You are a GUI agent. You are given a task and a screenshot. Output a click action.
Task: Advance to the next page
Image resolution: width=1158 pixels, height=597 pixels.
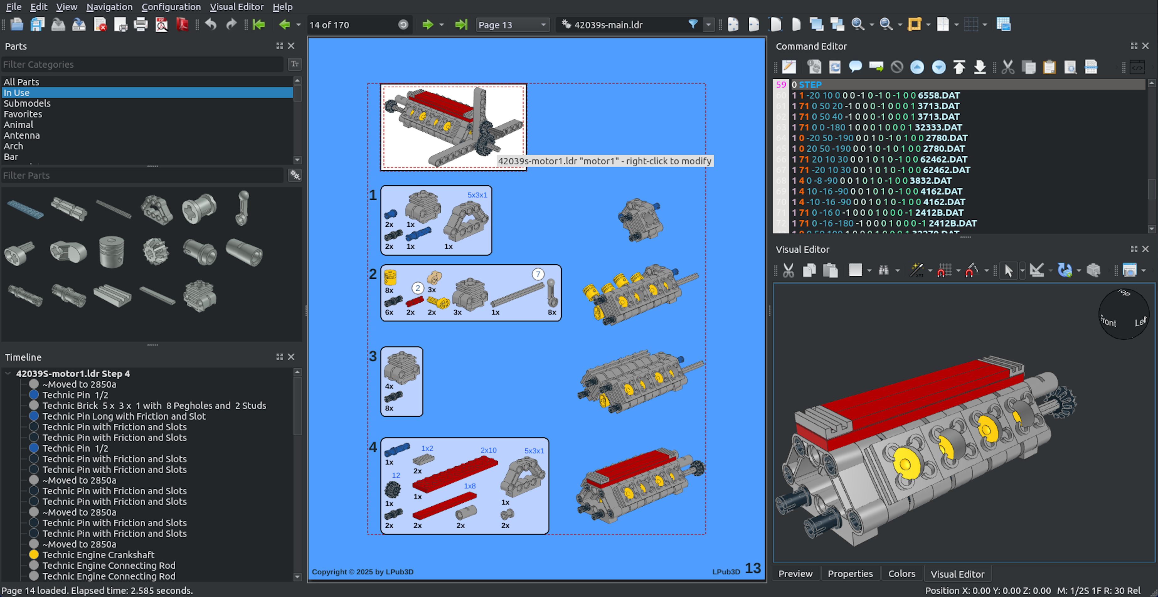click(x=428, y=24)
